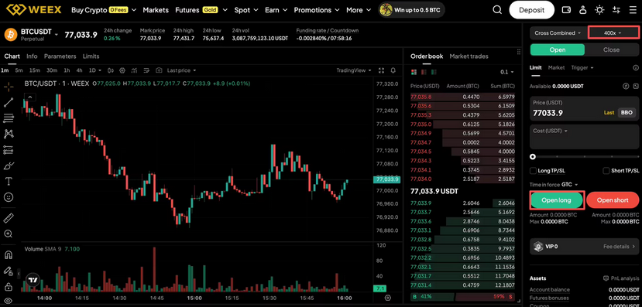This screenshot has width=642, height=307.
Task: Open the Futures menu
Action: tap(202, 10)
